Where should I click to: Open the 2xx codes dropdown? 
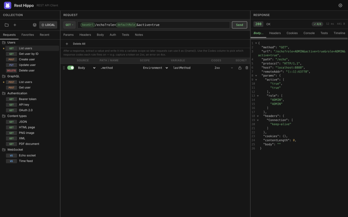(x=224, y=68)
